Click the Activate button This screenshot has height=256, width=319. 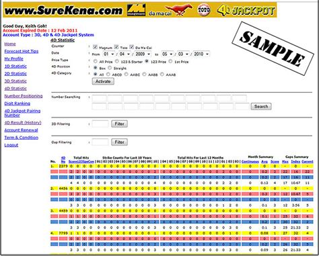[x=103, y=81]
